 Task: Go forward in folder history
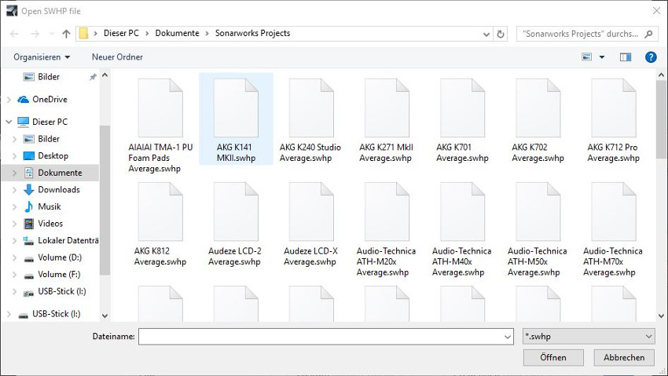[35, 34]
